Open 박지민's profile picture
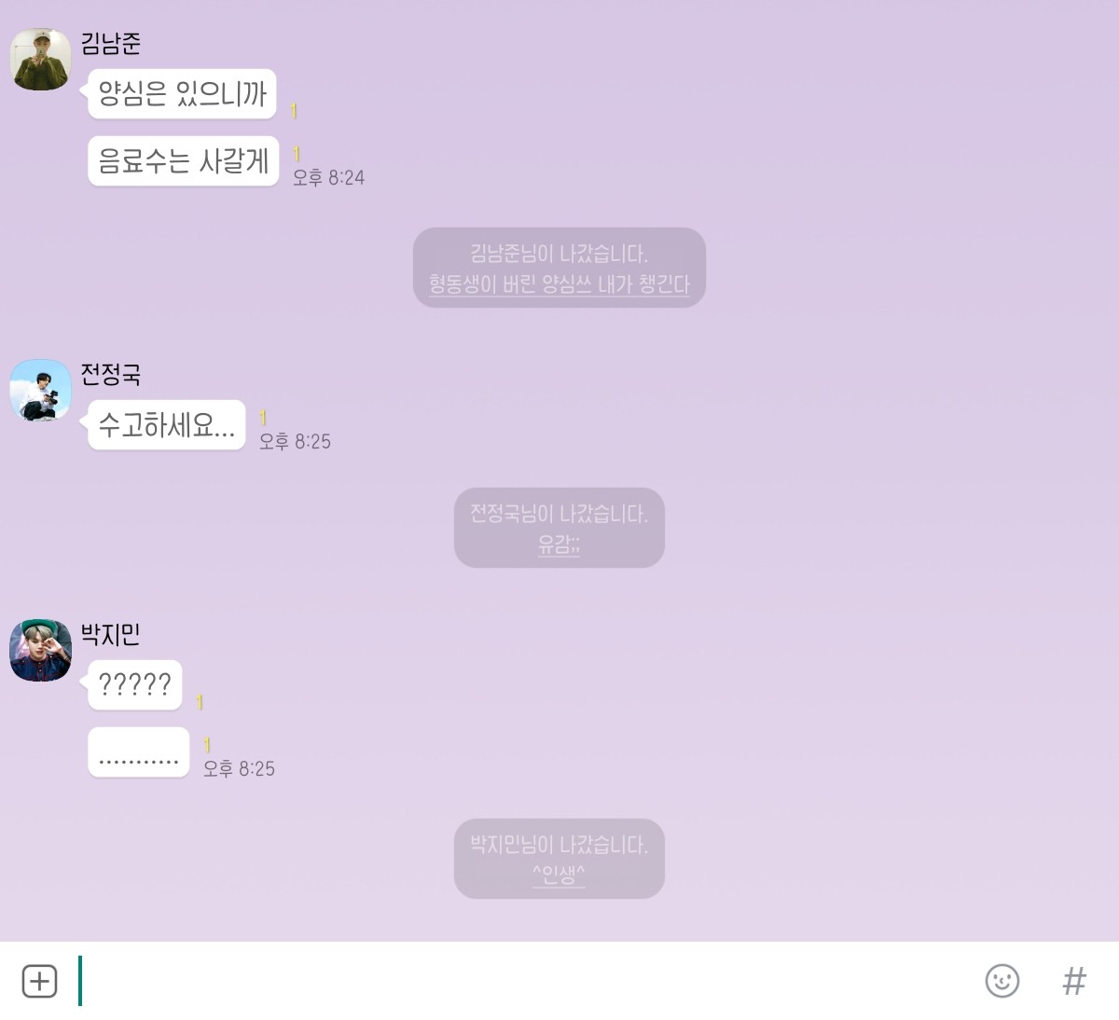 40,650
